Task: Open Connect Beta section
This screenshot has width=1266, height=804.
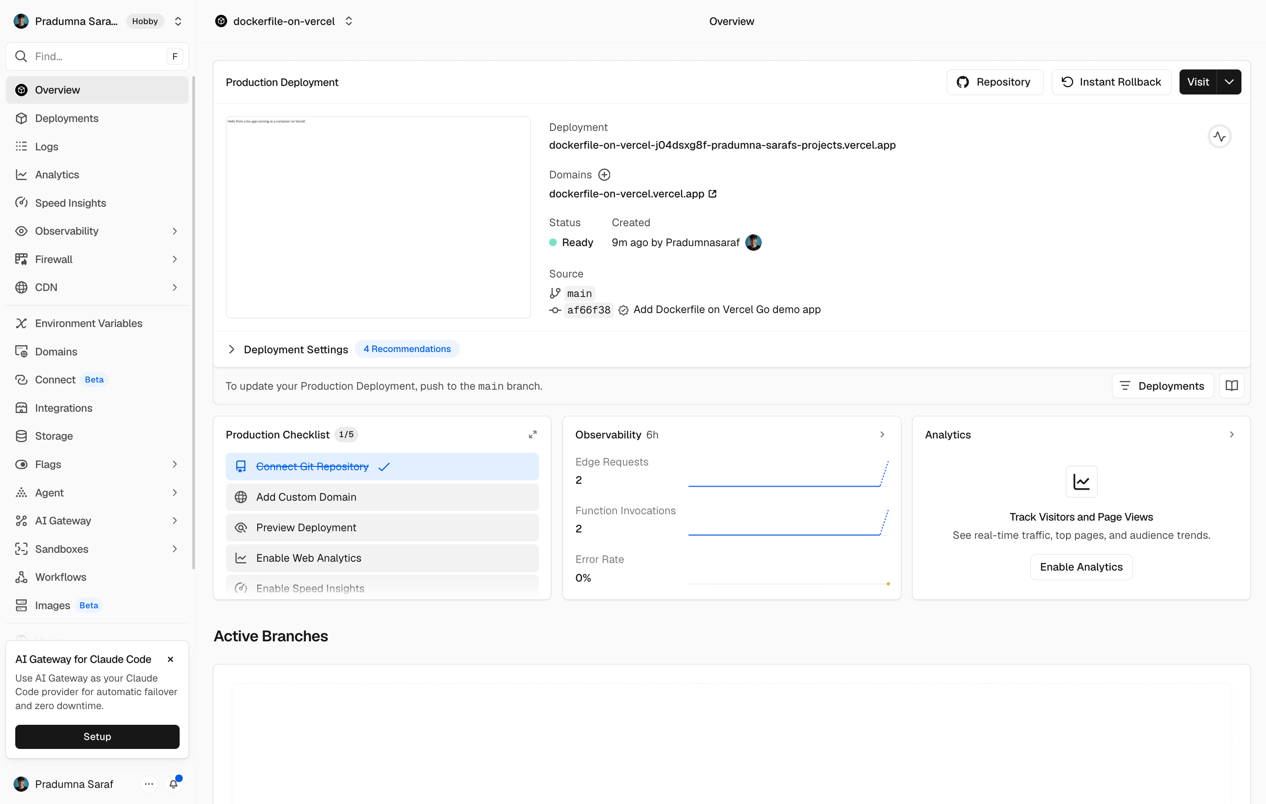Action: 97,380
